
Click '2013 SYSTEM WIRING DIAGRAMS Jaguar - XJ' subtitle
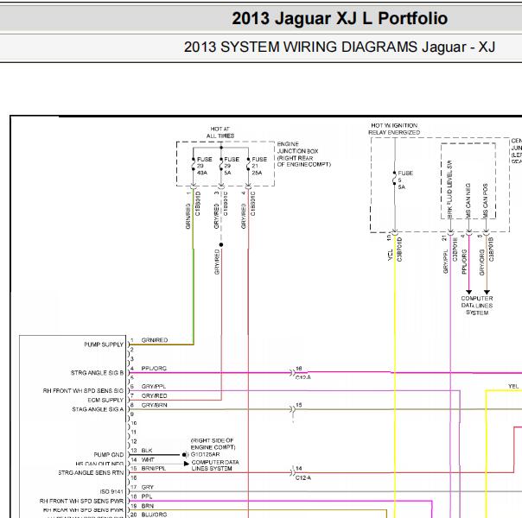tap(340, 47)
